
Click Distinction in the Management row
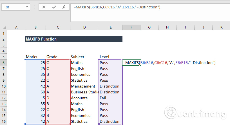point(111,86)
